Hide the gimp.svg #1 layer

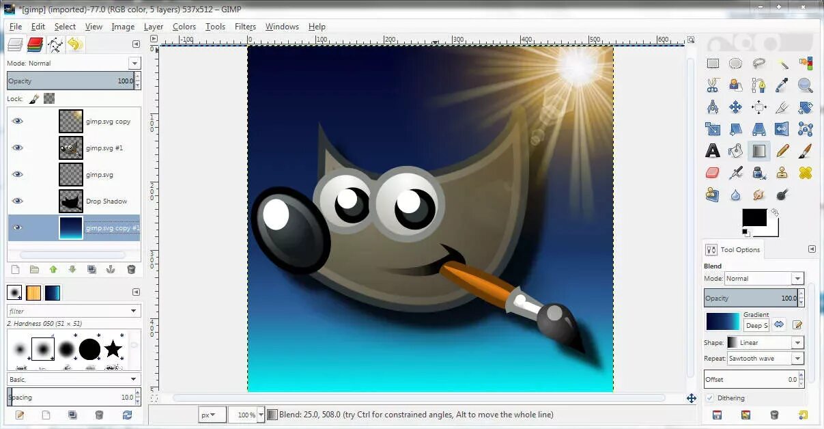click(x=18, y=148)
